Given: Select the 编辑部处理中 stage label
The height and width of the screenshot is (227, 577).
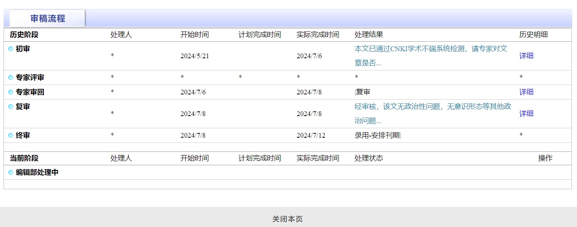Looking at the screenshot, I should tap(37, 173).
